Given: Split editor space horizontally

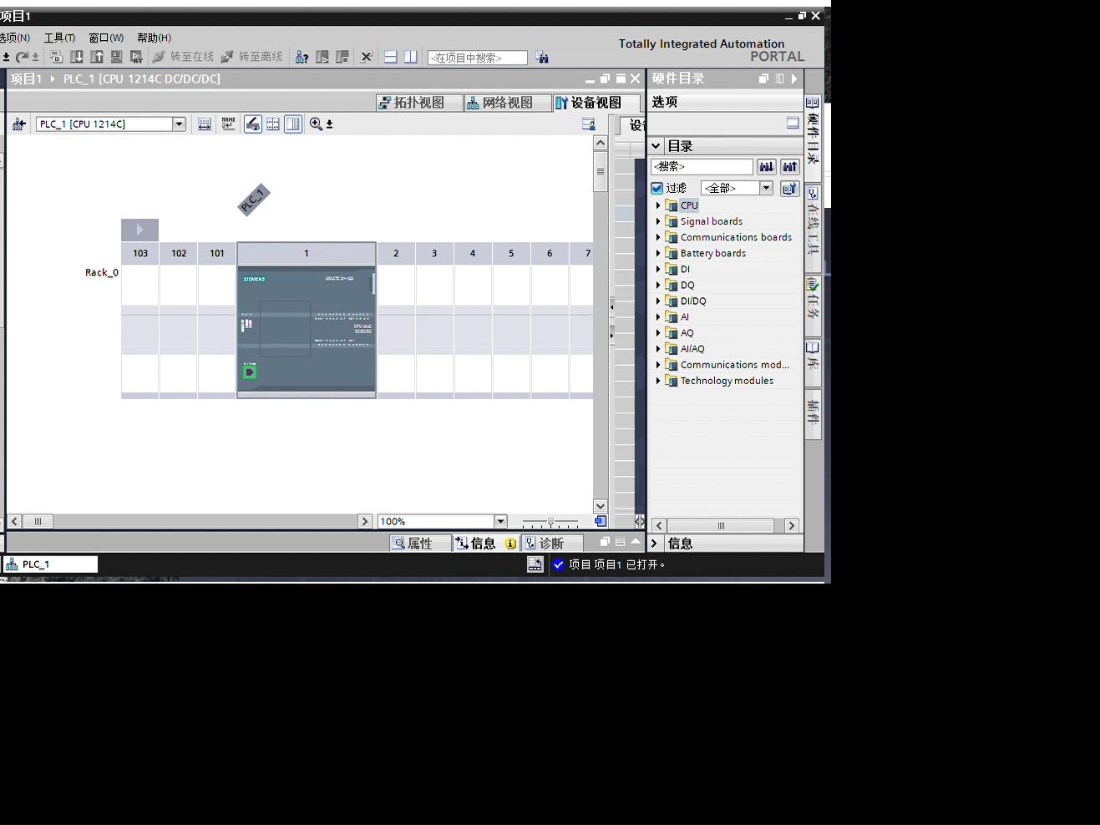Looking at the screenshot, I should tap(390, 57).
